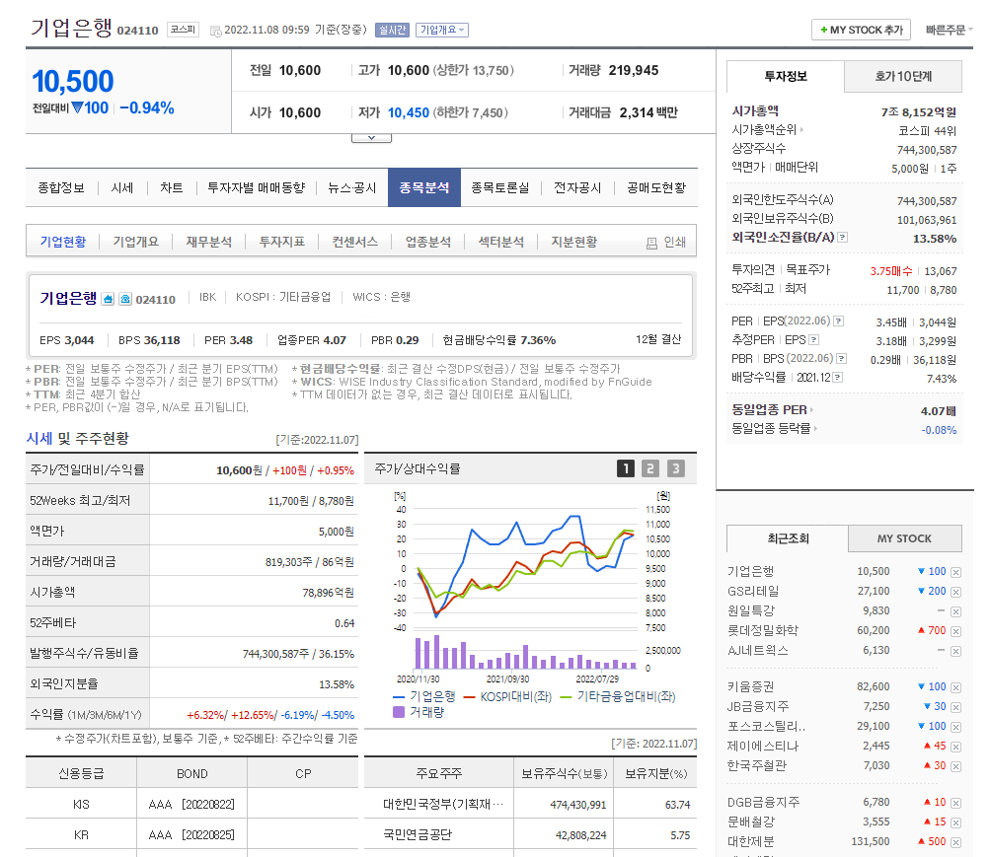
Task: Show chart view 3
Action: point(675,468)
